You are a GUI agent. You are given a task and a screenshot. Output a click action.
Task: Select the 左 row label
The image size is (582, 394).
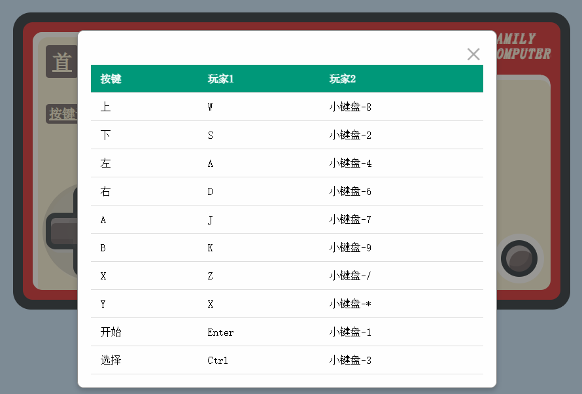[105, 164]
